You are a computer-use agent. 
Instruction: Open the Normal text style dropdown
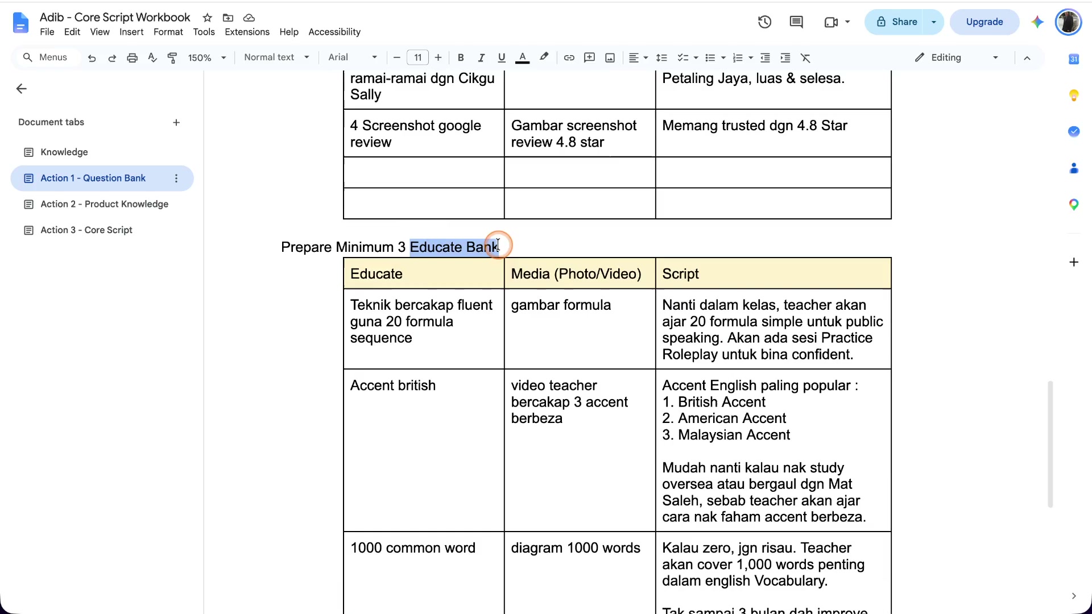(276, 57)
